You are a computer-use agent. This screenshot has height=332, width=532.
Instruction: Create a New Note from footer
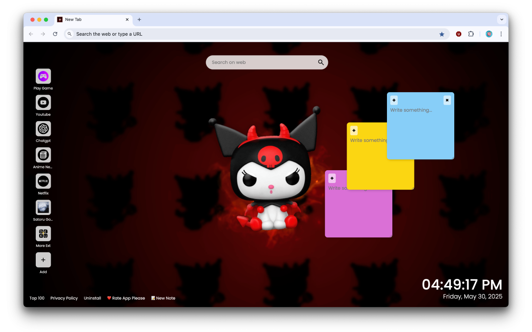[x=163, y=298]
